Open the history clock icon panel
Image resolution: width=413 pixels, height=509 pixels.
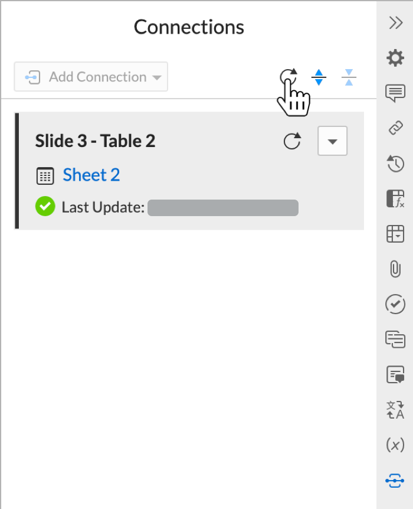395,164
